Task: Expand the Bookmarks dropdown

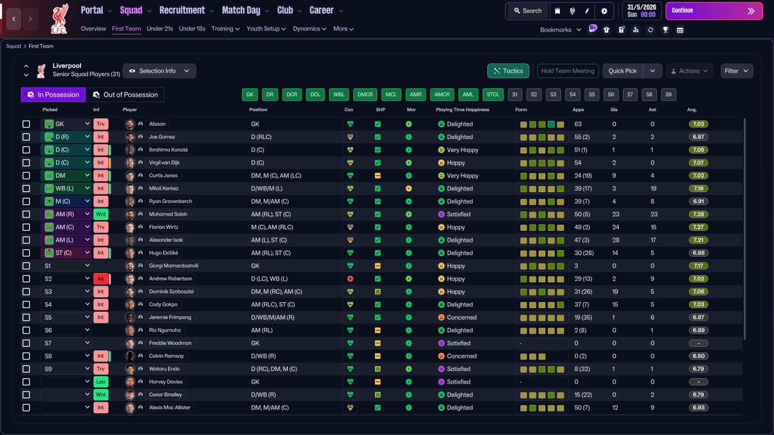Action: coord(561,30)
